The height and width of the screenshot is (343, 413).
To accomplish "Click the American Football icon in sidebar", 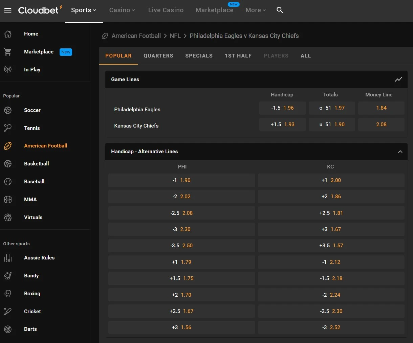I will click(x=8, y=146).
